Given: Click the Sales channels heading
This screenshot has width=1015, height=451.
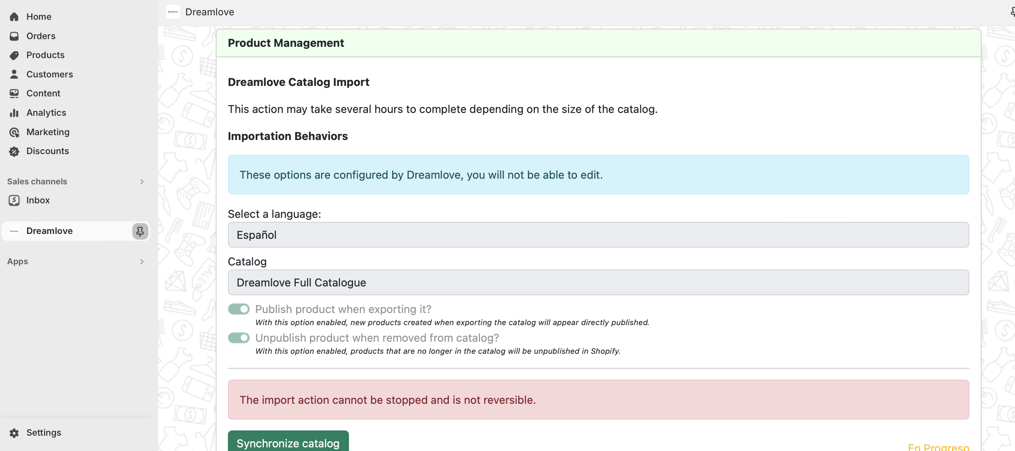Looking at the screenshot, I should click(37, 182).
